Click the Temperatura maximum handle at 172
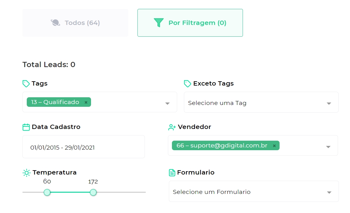The image size is (350, 213). click(93, 192)
